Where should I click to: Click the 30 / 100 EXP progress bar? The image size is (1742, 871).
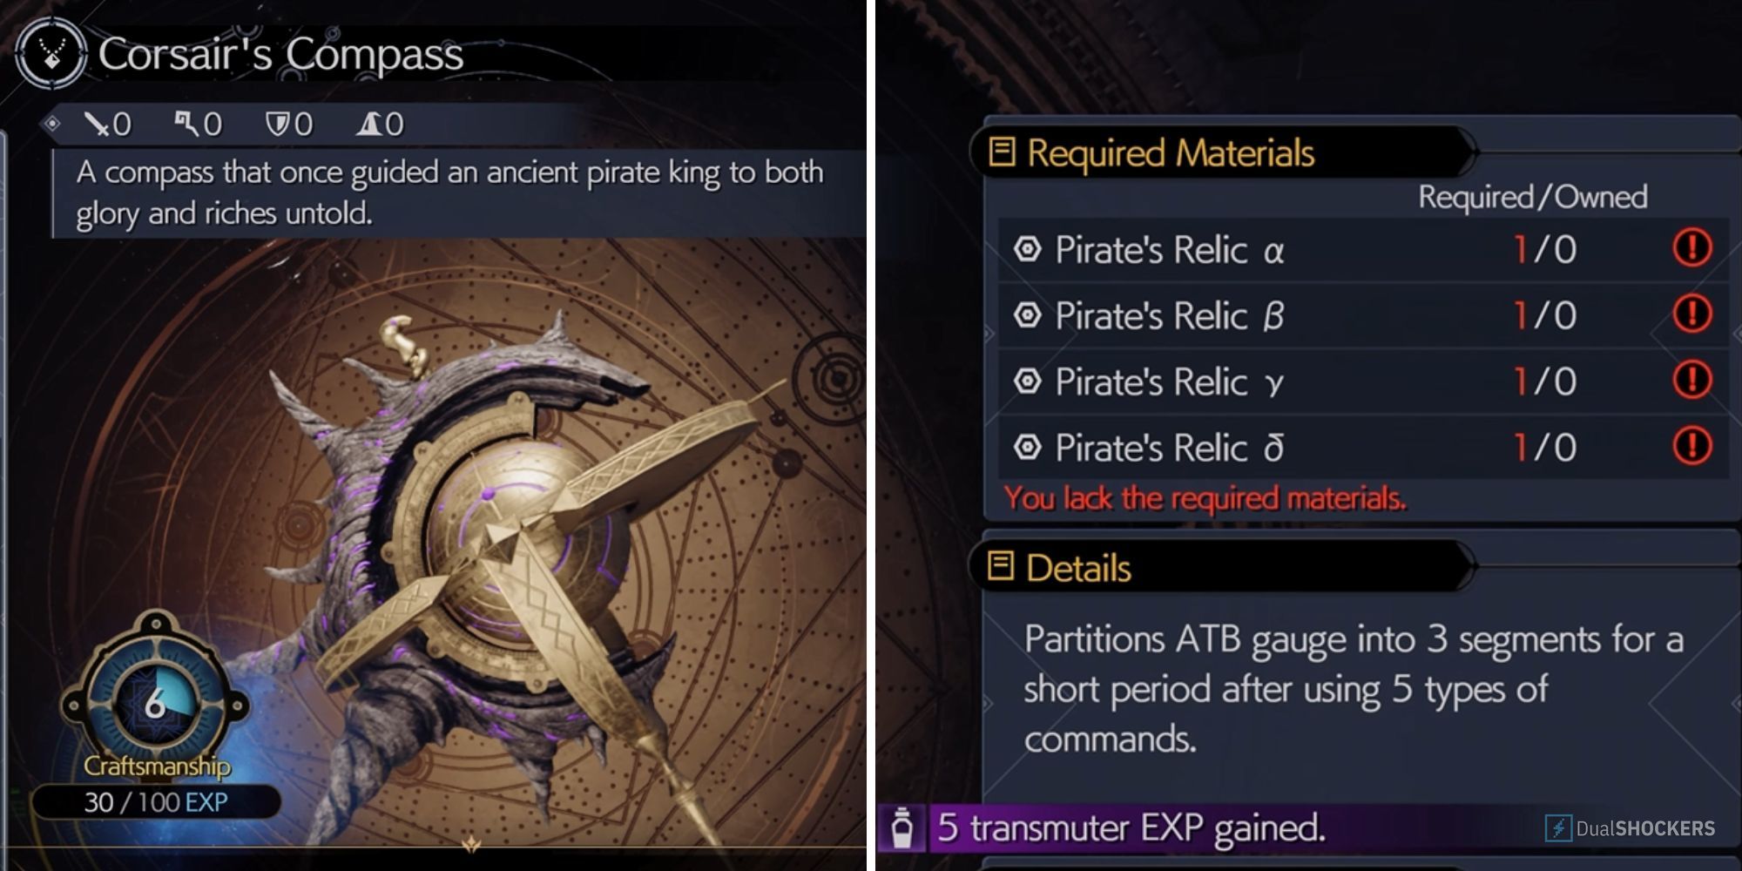pyautogui.click(x=157, y=802)
